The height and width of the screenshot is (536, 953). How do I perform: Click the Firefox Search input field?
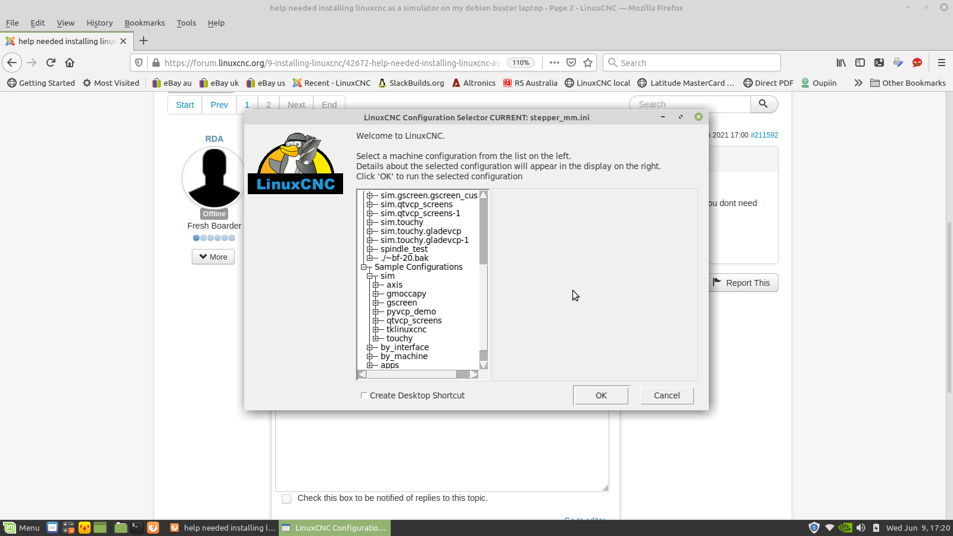click(x=692, y=63)
